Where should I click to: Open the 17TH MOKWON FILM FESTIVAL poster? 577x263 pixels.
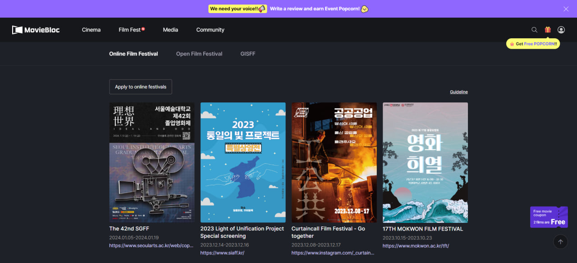[425, 162]
